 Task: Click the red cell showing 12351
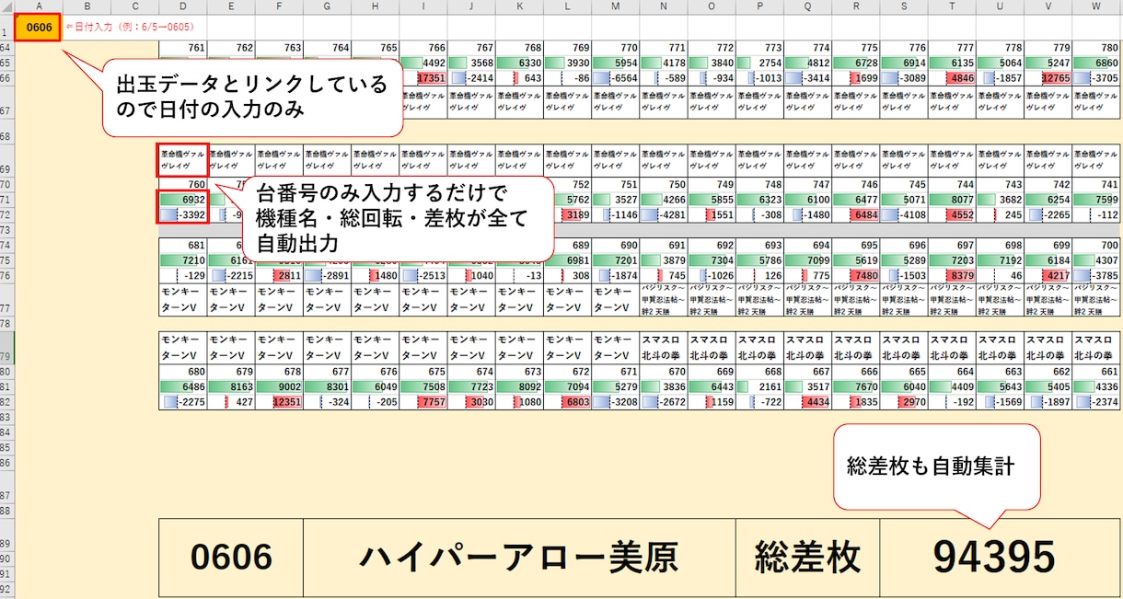pos(279,402)
